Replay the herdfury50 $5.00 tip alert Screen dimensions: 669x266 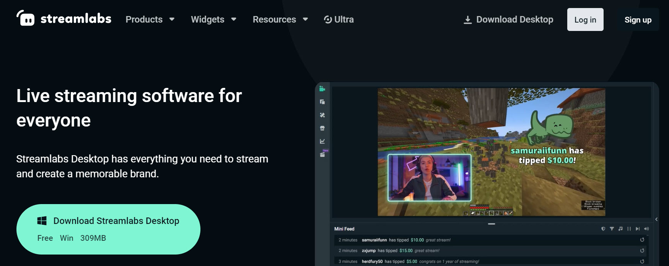pos(642,261)
